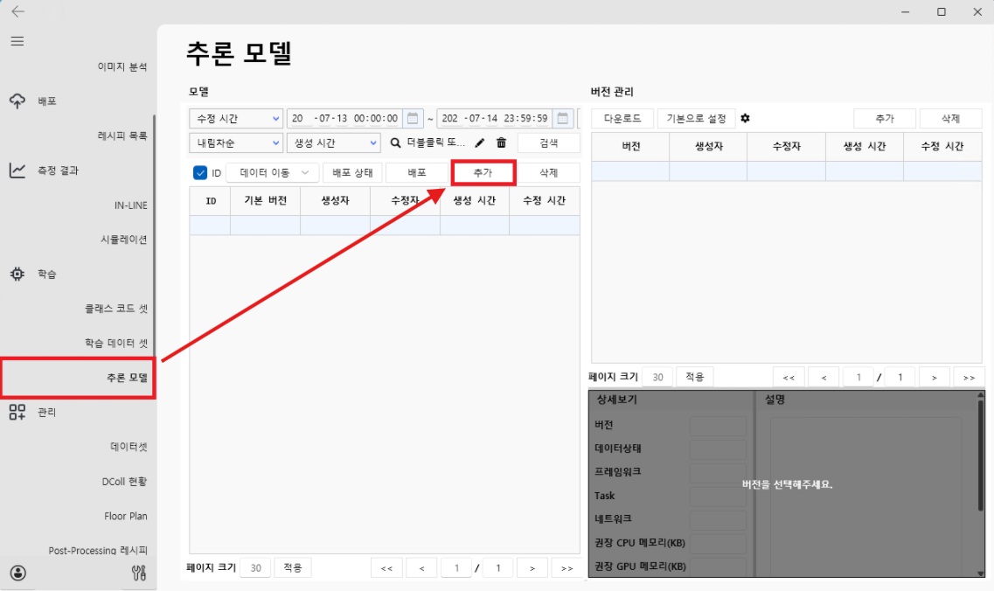Open the 내림차순 sort order dropdown

tap(236, 143)
